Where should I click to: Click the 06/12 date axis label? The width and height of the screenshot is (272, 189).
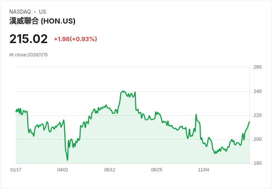(110, 170)
